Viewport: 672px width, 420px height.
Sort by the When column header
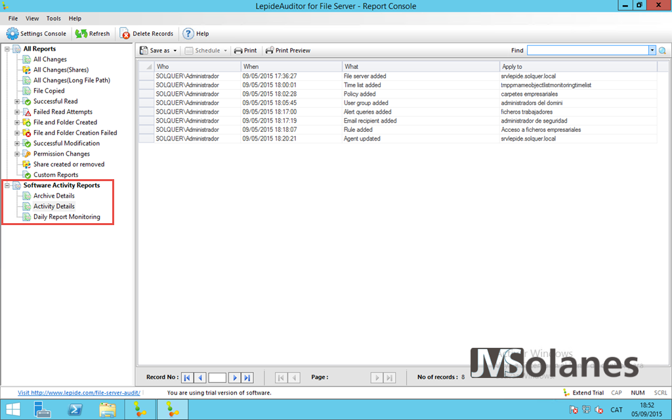(291, 66)
